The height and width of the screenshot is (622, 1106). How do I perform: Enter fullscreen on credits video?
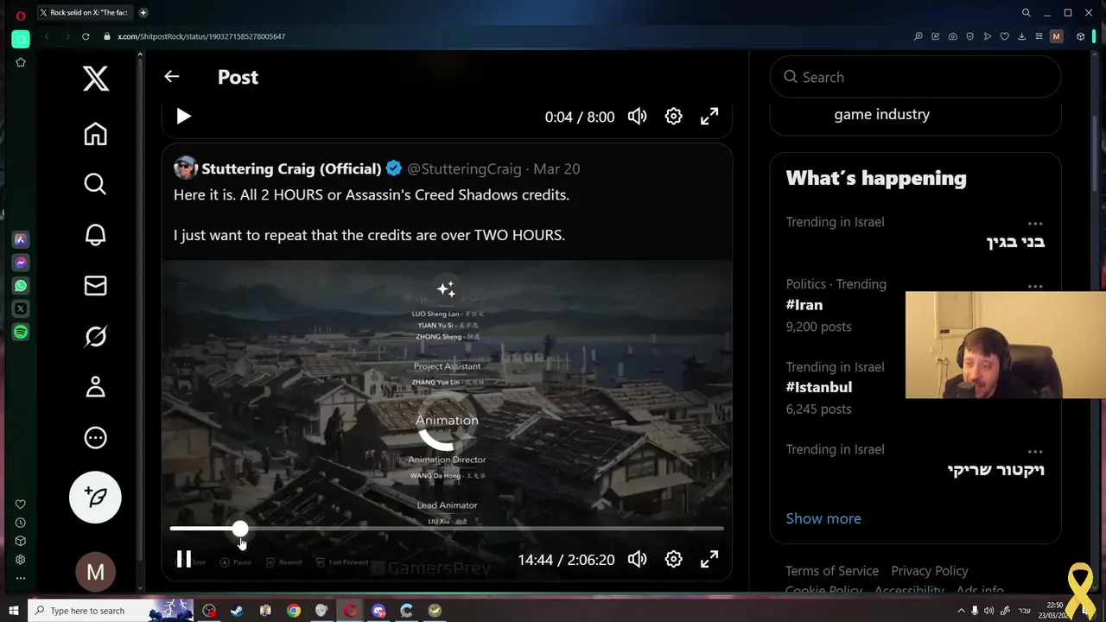pyautogui.click(x=709, y=560)
